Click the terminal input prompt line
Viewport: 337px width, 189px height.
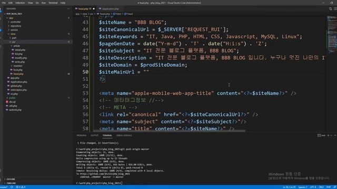click(99, 183)
